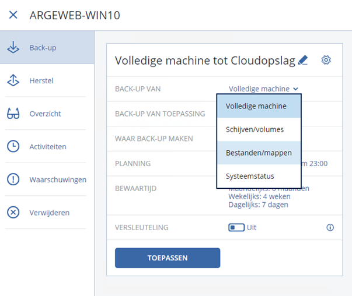Click the Activiteiten clock icon
The width and height of the screenshot is (352, 296).
pyautogui.click(x=13, y=146)
